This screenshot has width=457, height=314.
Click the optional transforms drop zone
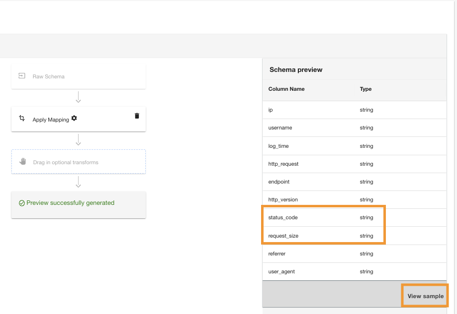[x=79, y=162]
